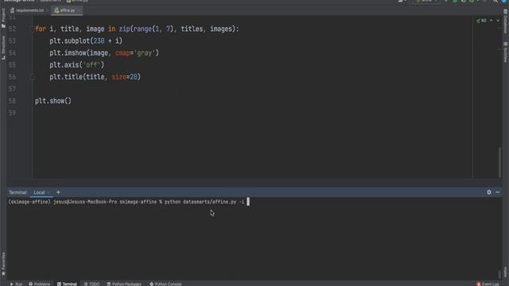This screenshot has width=509, height=286.
Task: Click the fold marker on line 52
Action: 33,29
